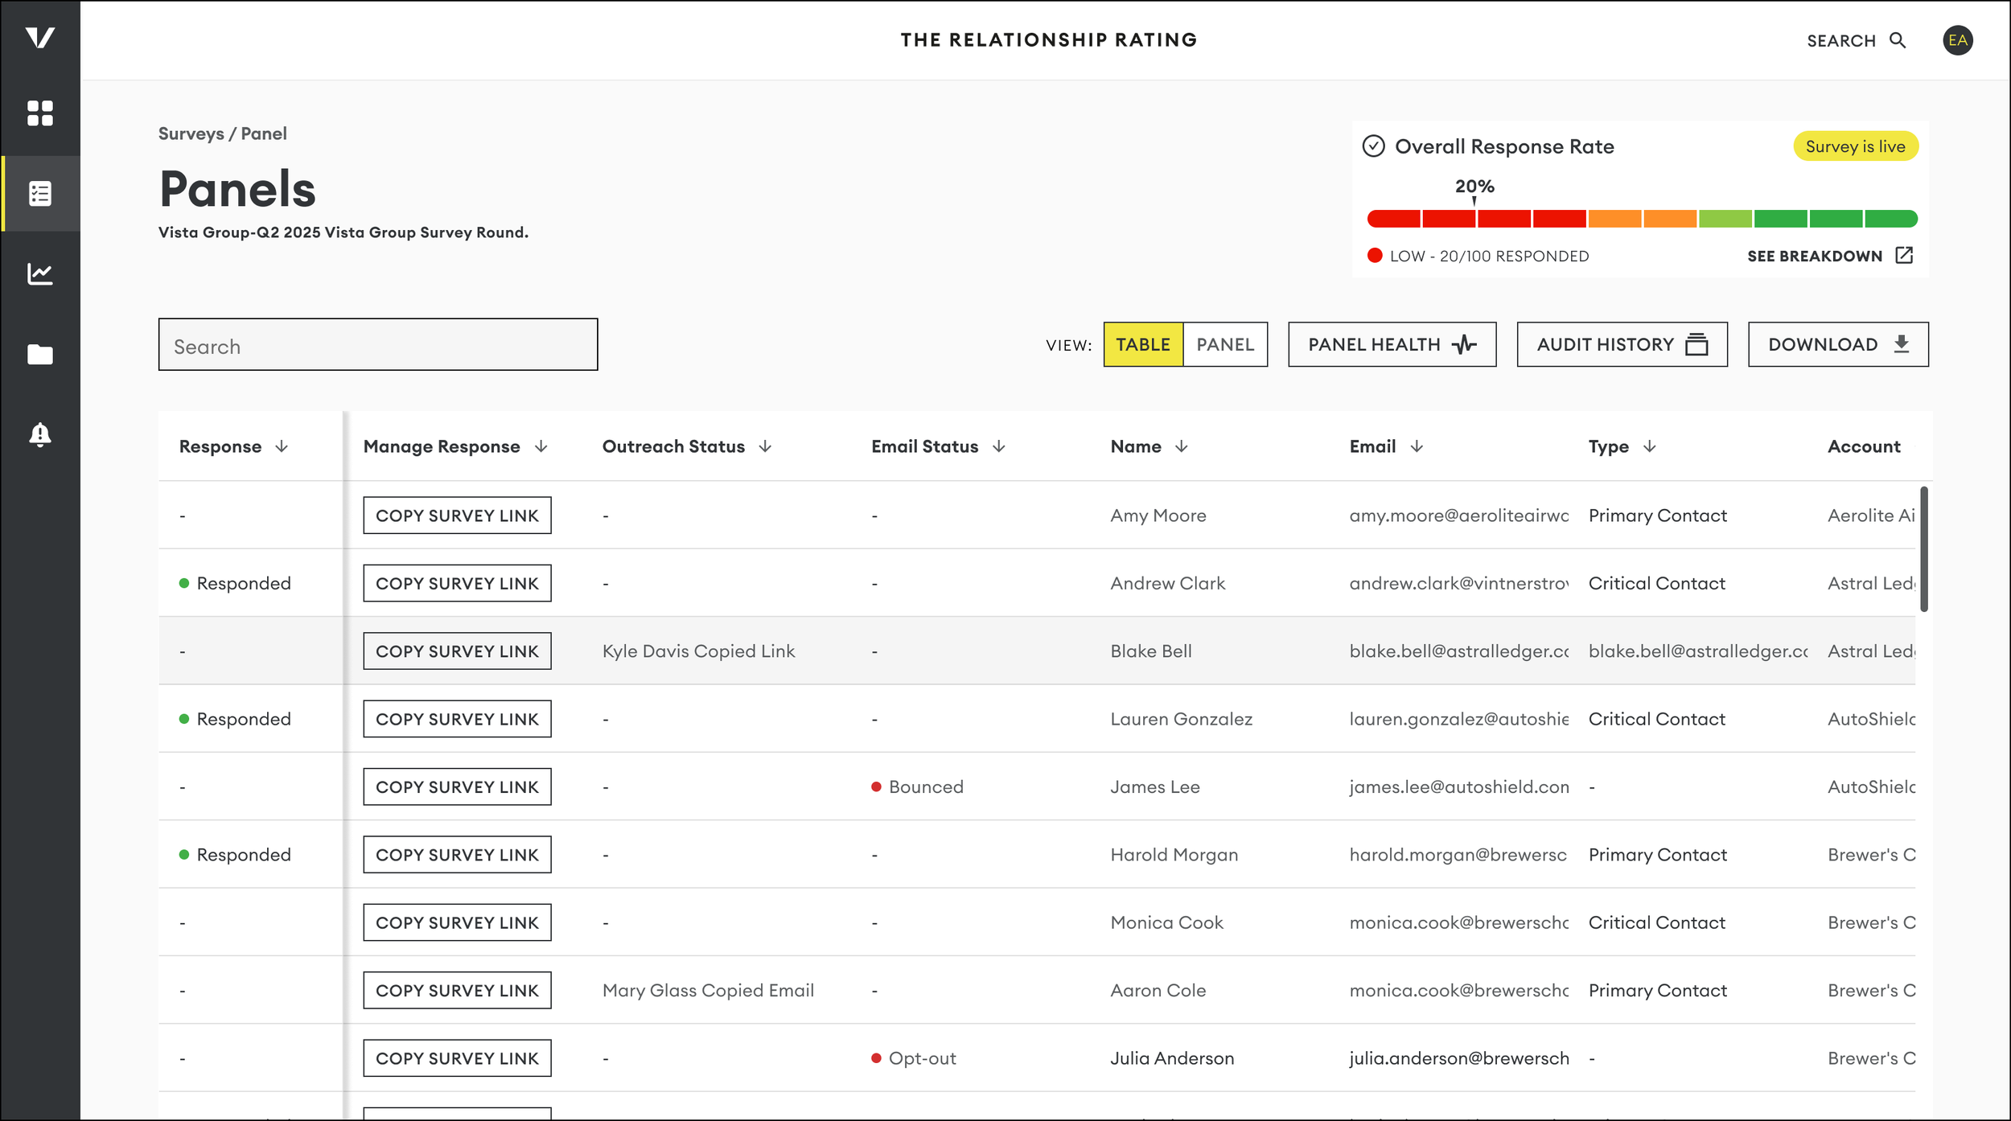Image resolution: width=2011 pixels, height=1121 pixels.
Task: Copy survey link for Julia Anderson
Action: tap(458, 1058)
